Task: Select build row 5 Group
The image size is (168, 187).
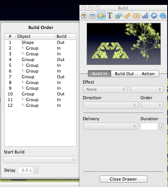Action: click(x=40, y=65)
